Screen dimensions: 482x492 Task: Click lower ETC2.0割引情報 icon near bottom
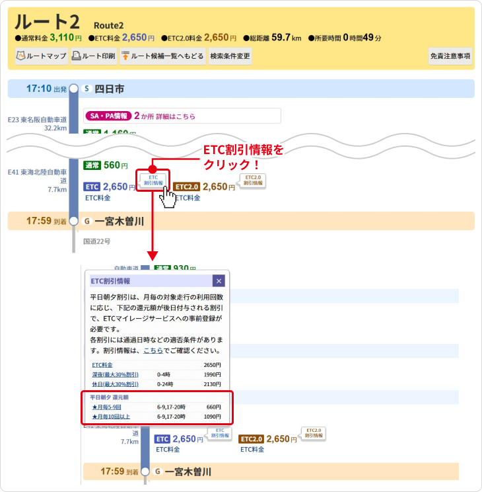click(x=314, y=434)
